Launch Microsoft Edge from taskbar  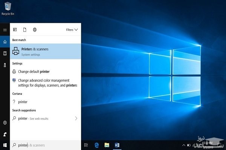96,145
